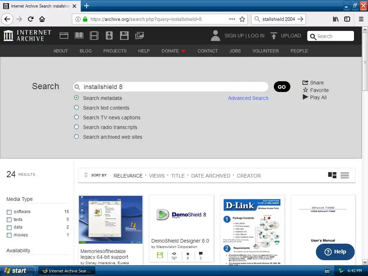Show site information icon
The image size is (368, 276).
coord(78,19)
